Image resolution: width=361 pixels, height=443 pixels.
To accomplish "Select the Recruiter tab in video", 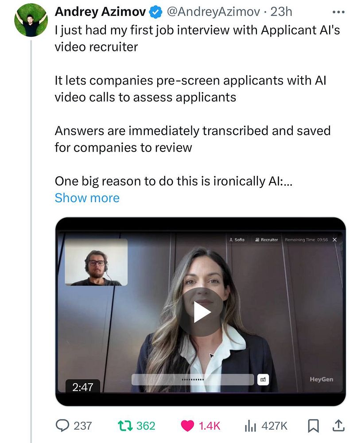I will coord(266,240).
